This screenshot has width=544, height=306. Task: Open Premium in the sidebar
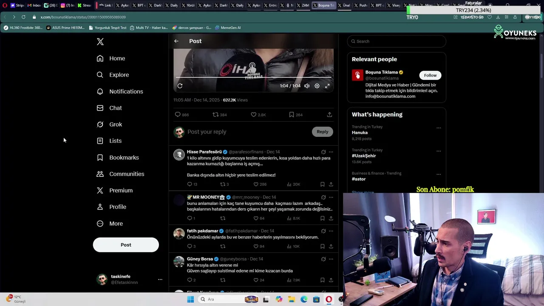coord(115,190)
